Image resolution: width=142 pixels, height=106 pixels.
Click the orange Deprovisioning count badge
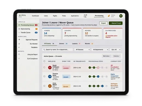point(36,29)
